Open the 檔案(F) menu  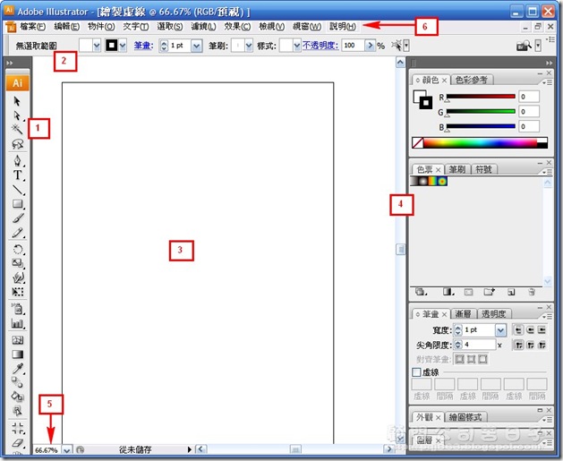click(33, 26)
